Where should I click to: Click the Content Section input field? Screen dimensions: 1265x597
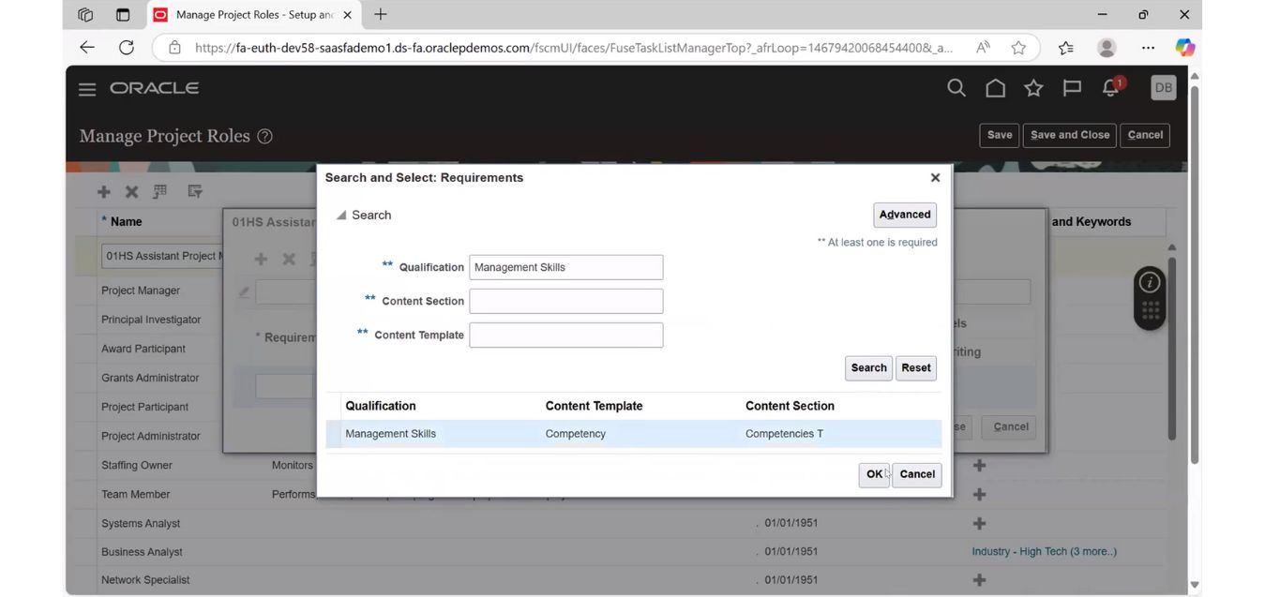click(565, 301)
